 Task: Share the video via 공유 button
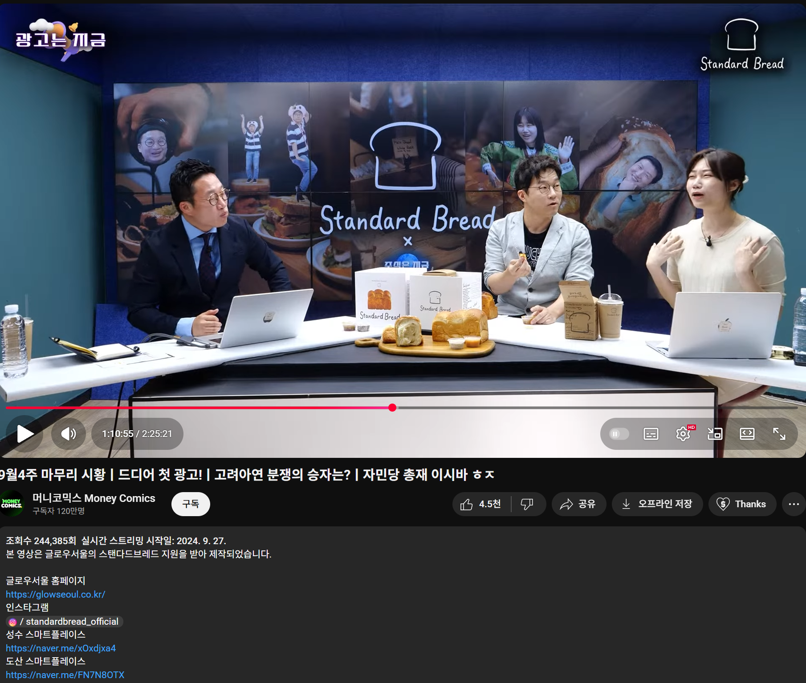(579, 504)
